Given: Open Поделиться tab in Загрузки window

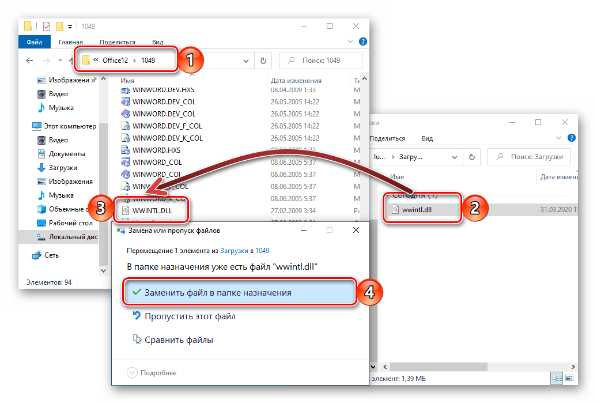Looking at the screenshot, I should (x=387, y=138).
